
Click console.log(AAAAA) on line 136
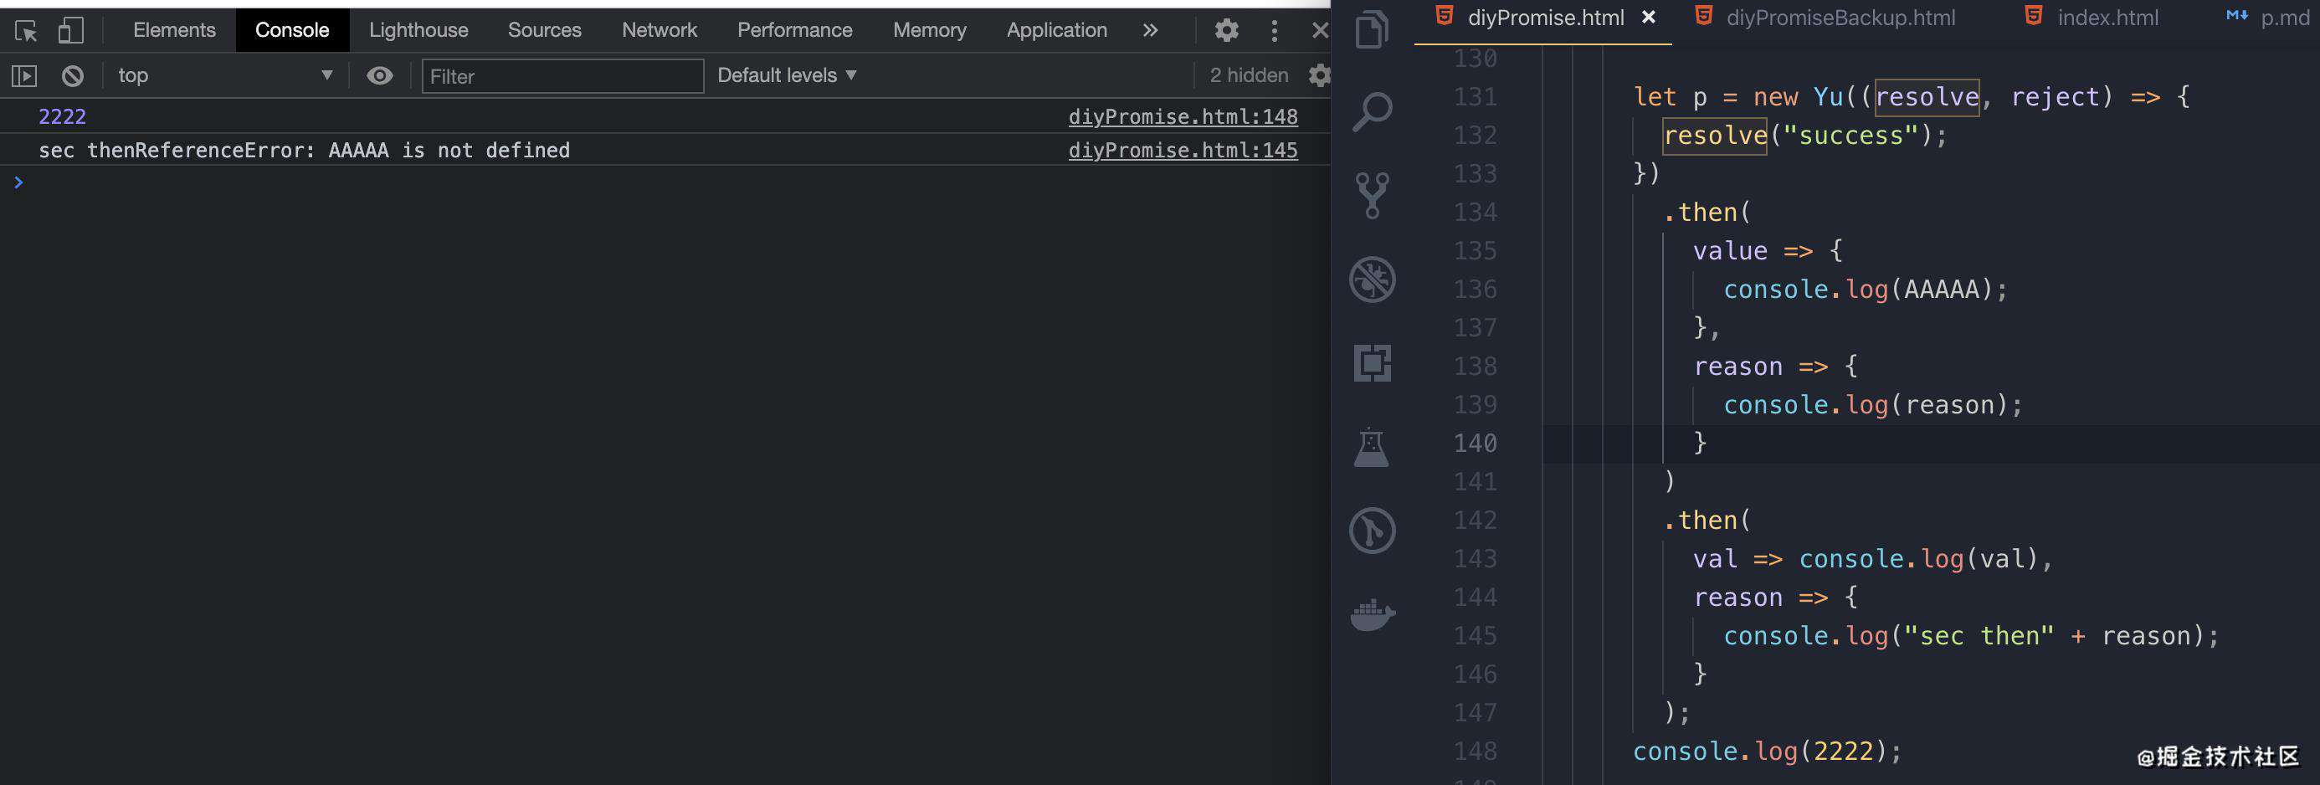point(1866,289)
